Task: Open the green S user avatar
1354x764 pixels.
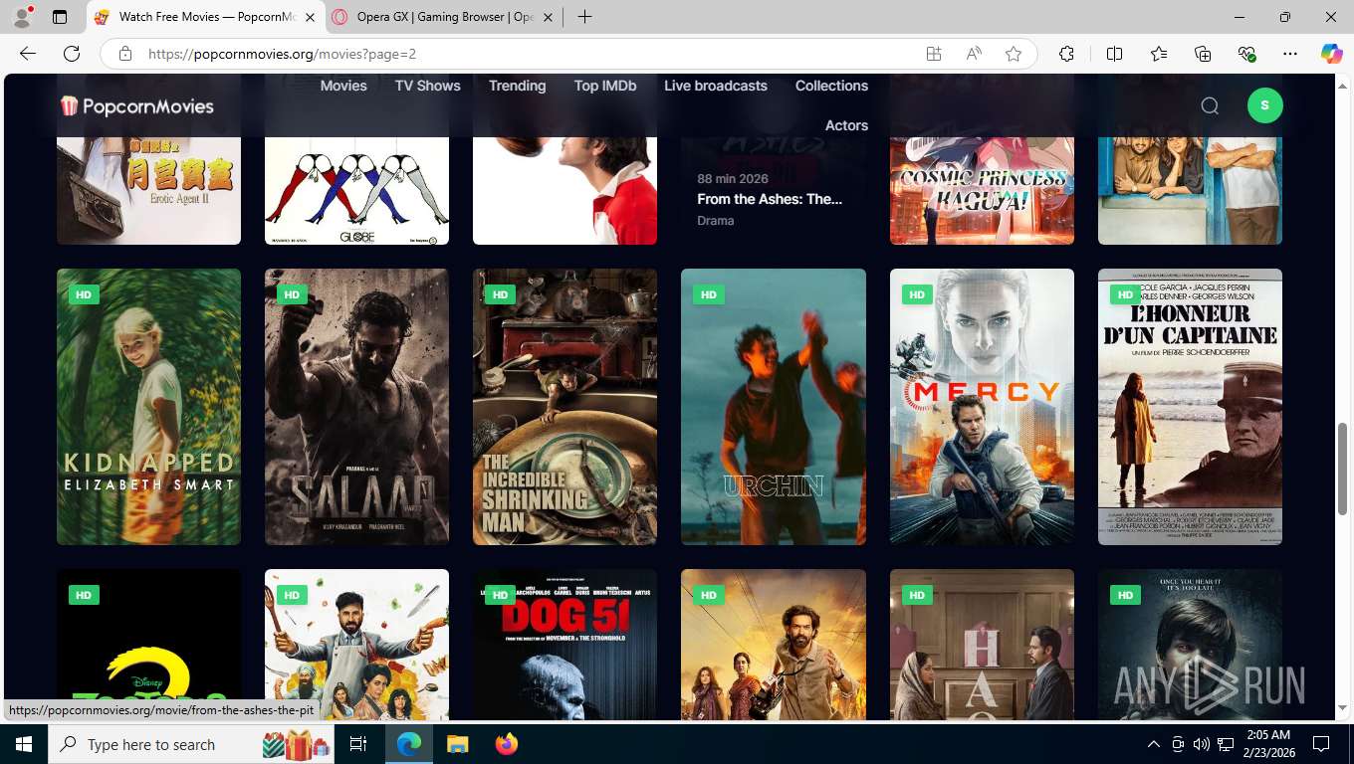Action: click(x=1264, y=105)
